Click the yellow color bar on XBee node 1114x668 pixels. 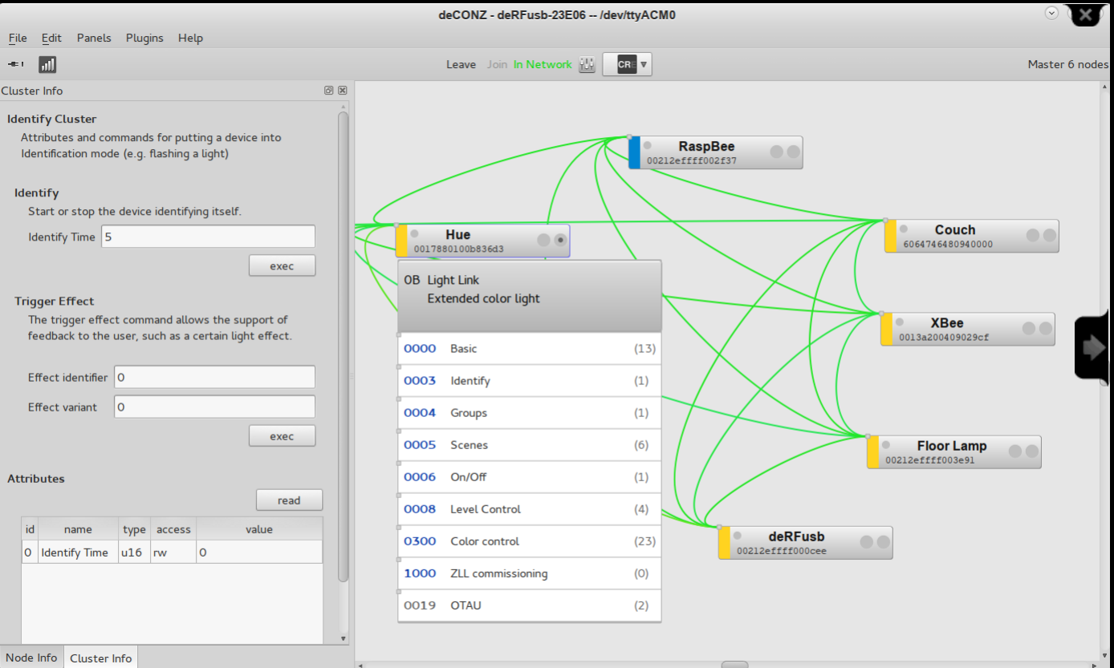coord(886,329)
